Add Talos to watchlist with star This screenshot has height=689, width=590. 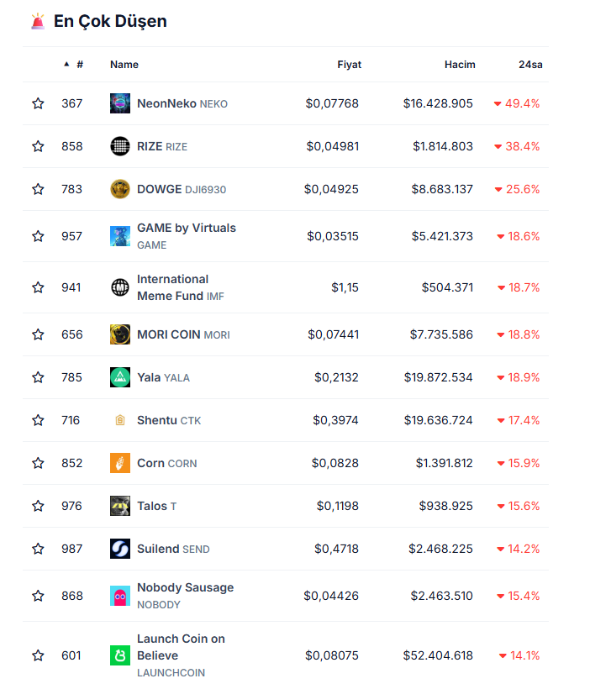pyautogui.click(x=38, y=506)
